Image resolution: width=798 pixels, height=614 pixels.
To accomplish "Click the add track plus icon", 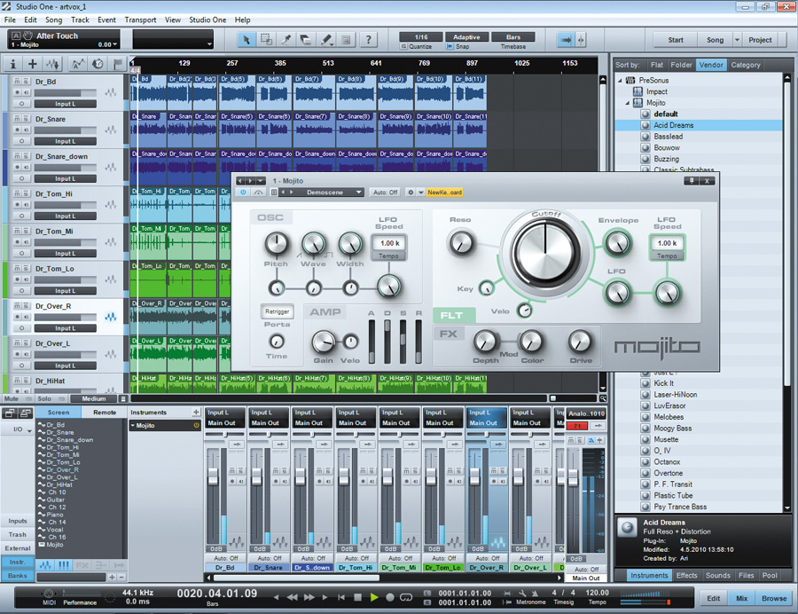I will coord(33,64).
